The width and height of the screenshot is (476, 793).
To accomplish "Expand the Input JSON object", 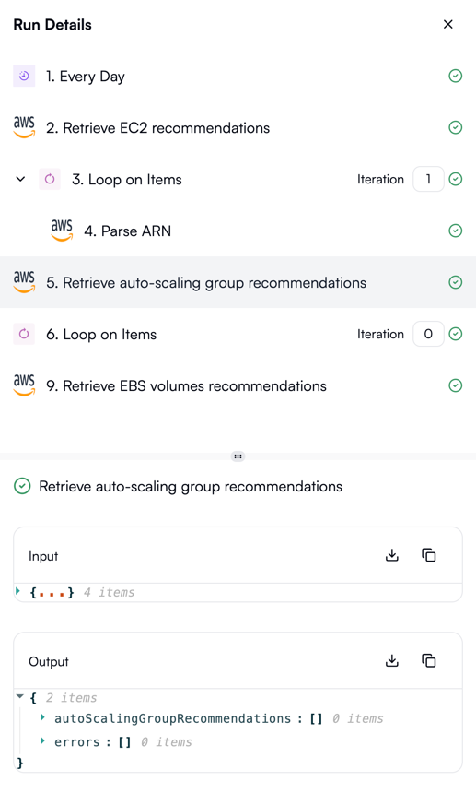I will point(18,591).
